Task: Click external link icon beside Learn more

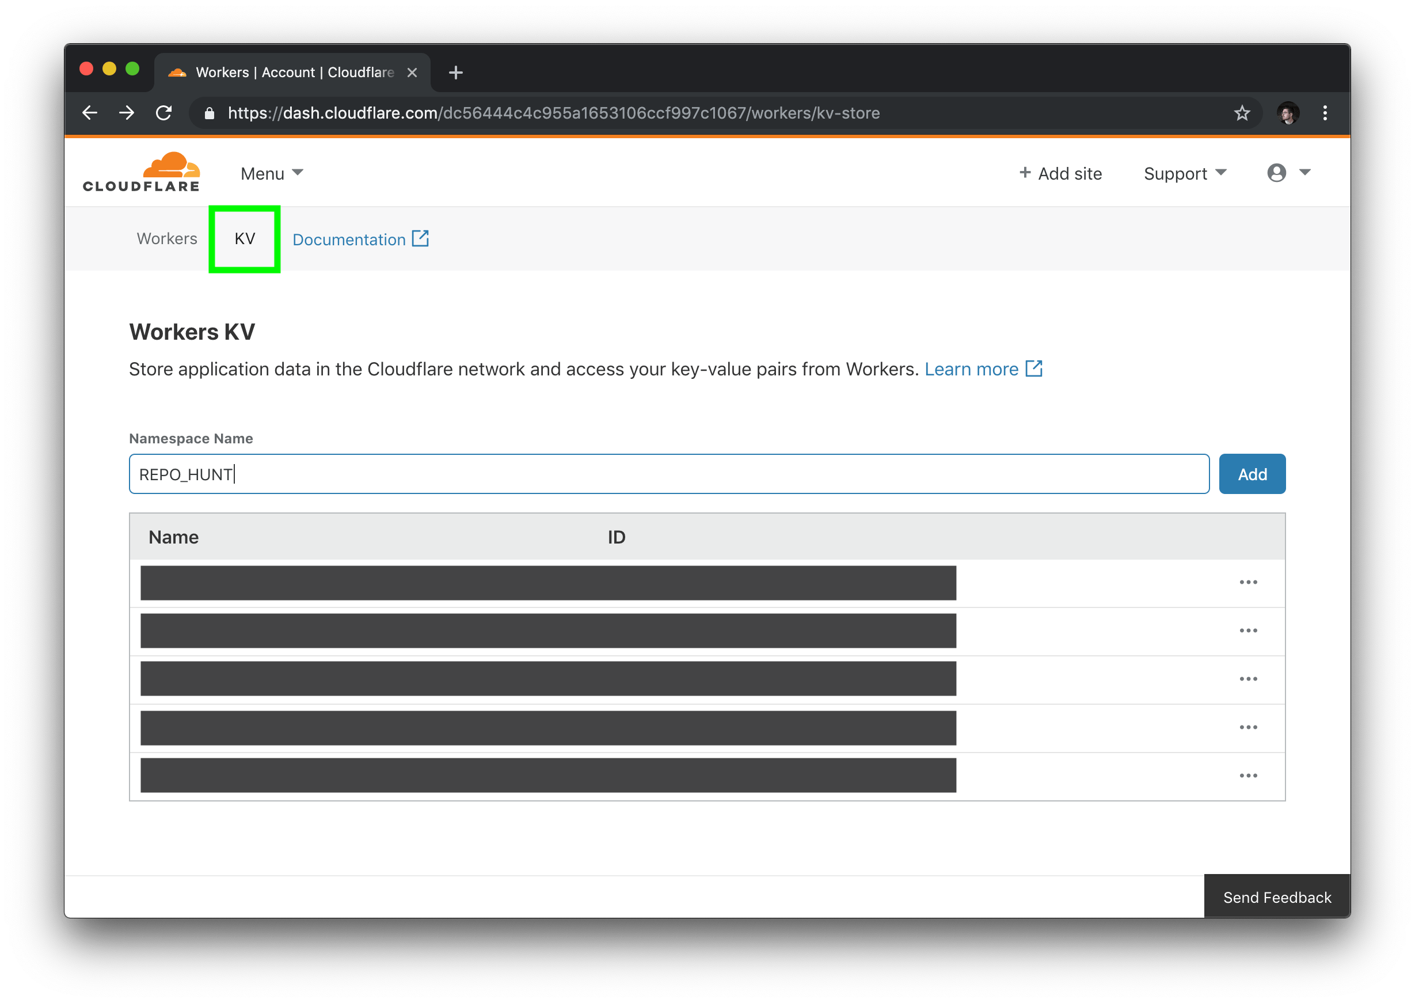Action: tap(1034, 368)
